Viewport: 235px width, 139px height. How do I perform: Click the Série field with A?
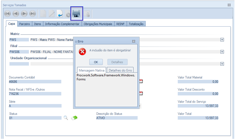(x=35, y=106)
